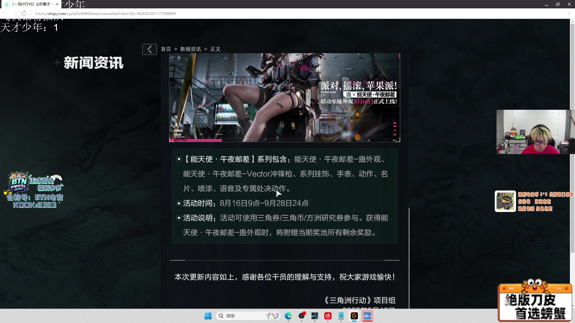Viewport: 575px width, 323px height.
Task: Open the dark blue-striped taskbar app
Action: (x=315, y=316)
